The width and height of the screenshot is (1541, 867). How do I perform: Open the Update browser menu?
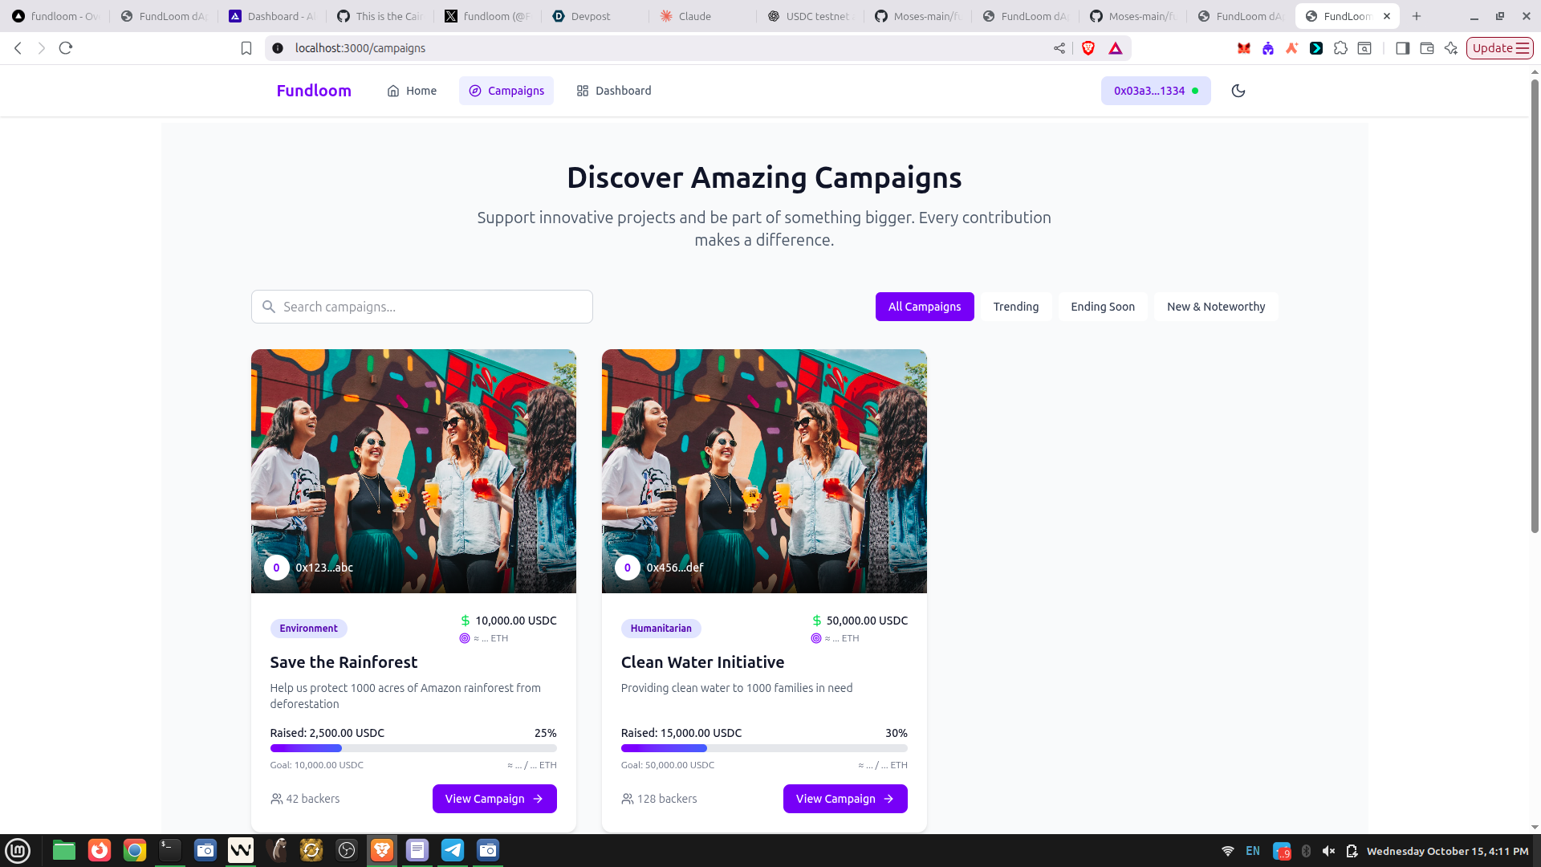click(1499, 48)
